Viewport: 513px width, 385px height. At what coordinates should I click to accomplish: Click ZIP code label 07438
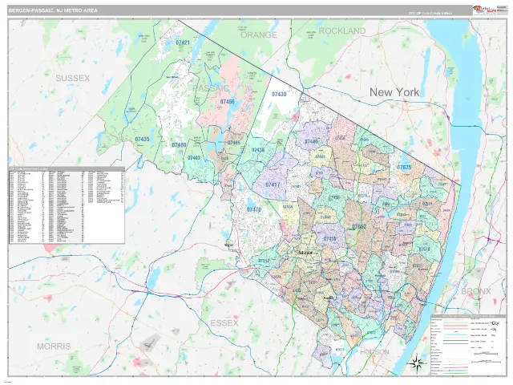click(x=258, y=150)
